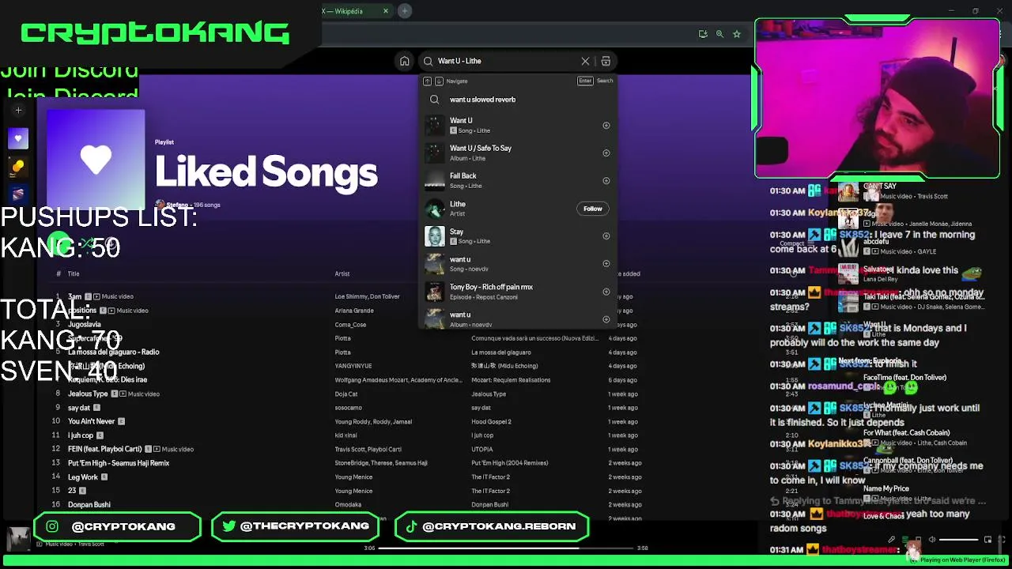This screenshot has height=569, width=1012.
Task: Open the artist link 'Ariana Grande'
Action: pos(353,311)
